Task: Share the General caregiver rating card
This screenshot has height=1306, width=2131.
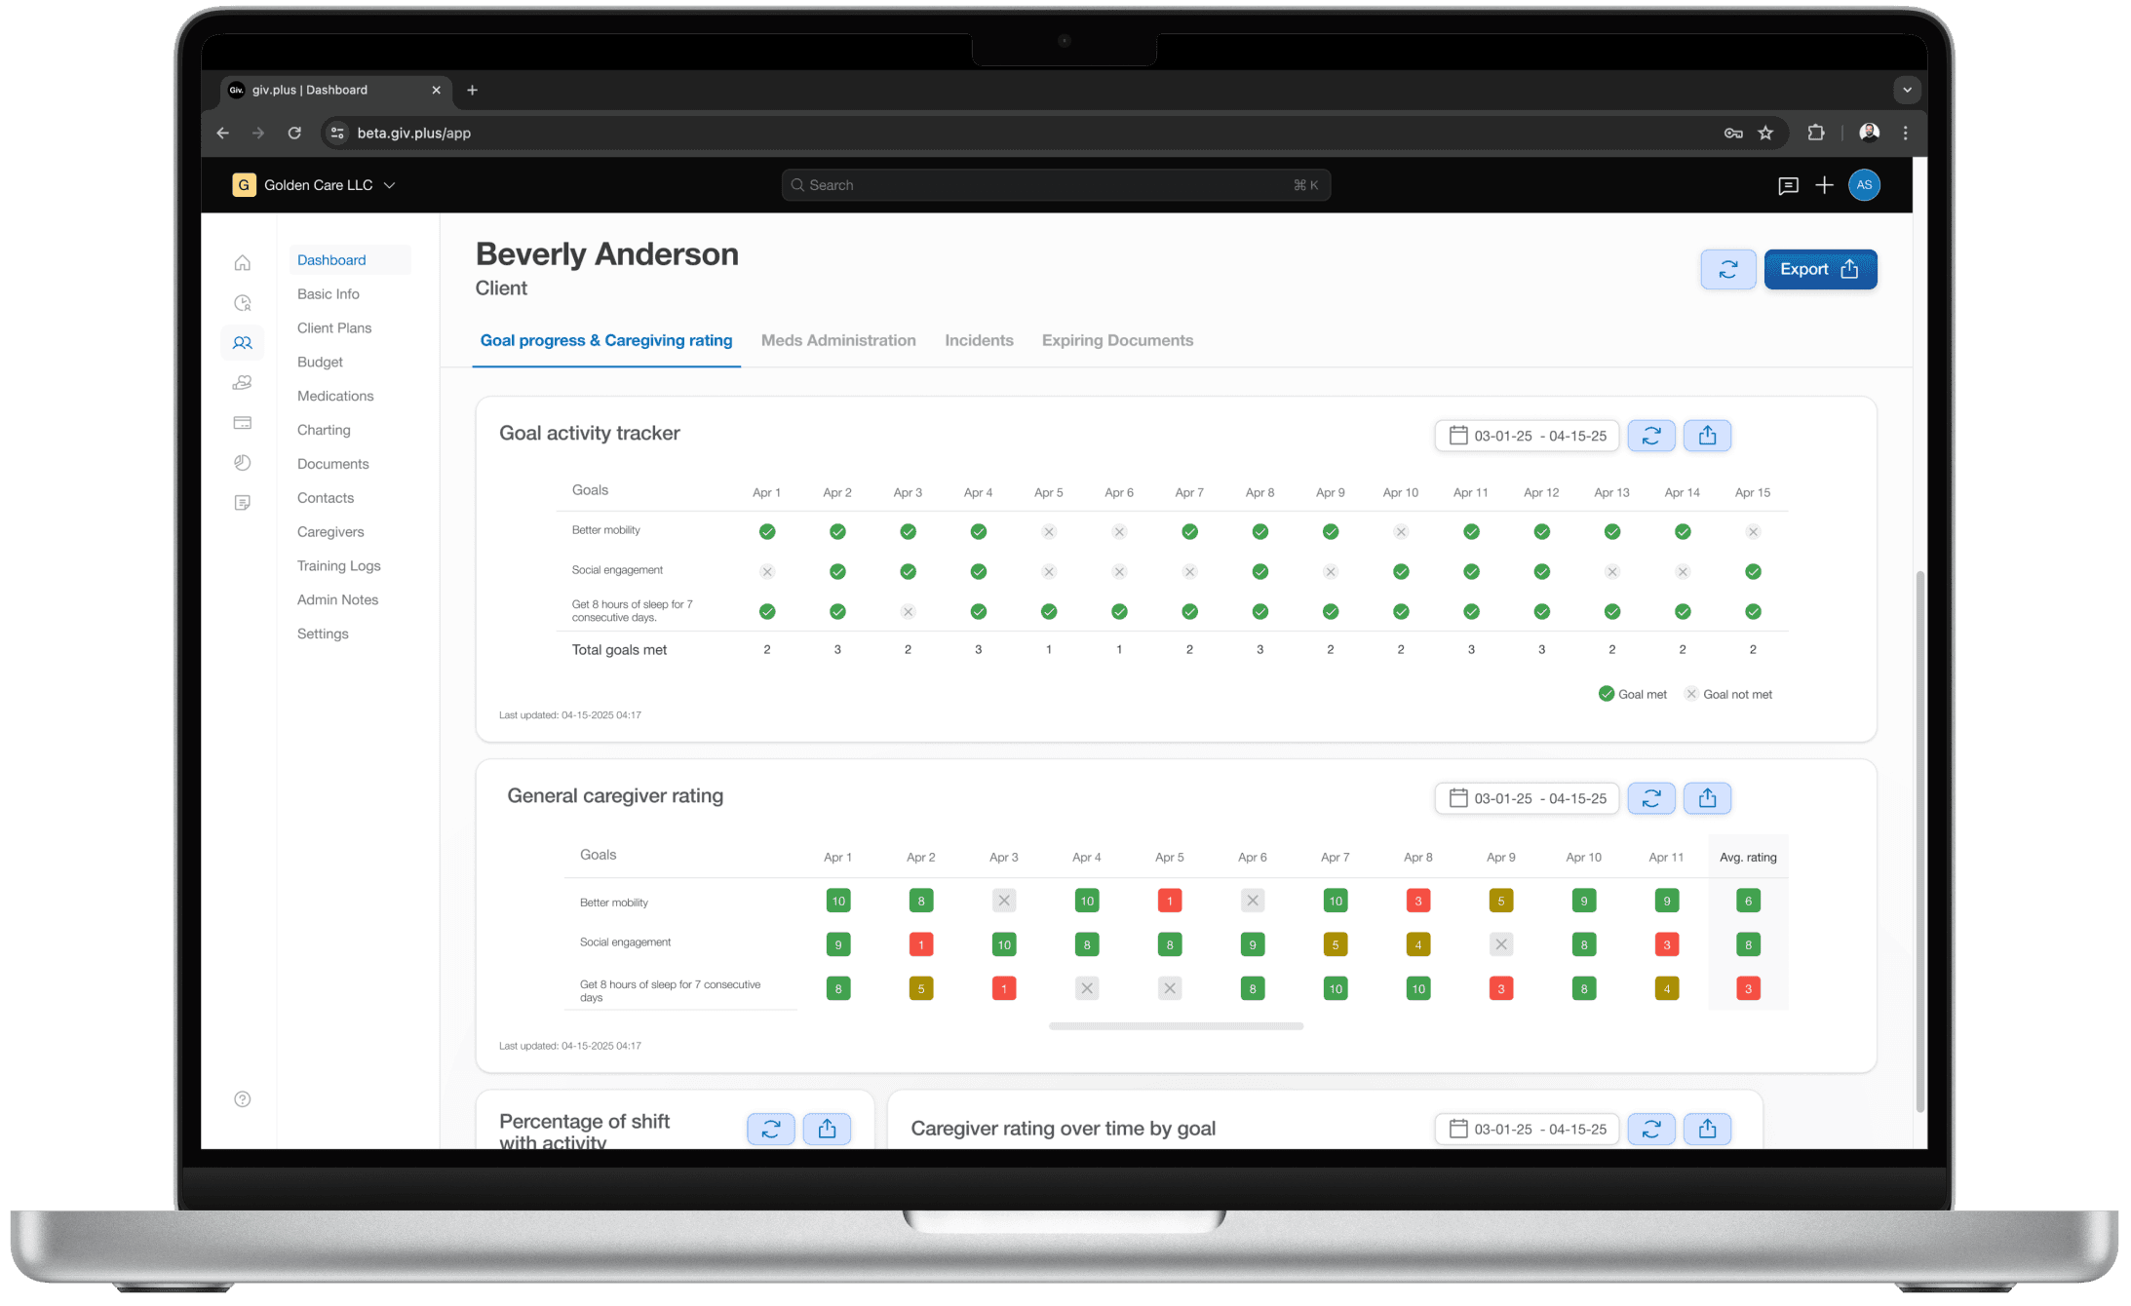Action: (1706, 798)
